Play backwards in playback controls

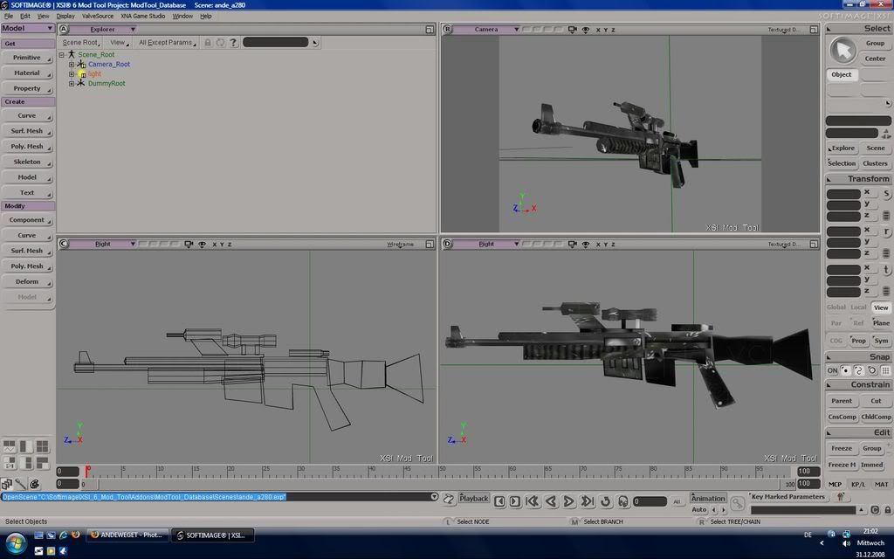551,501
